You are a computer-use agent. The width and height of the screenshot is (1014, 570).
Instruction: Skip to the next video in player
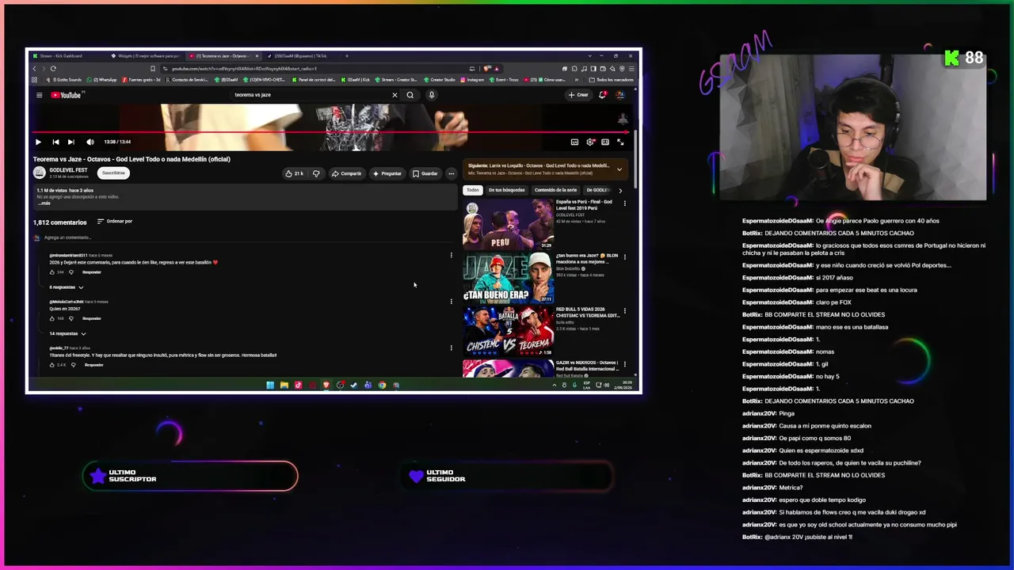point(71,142)
